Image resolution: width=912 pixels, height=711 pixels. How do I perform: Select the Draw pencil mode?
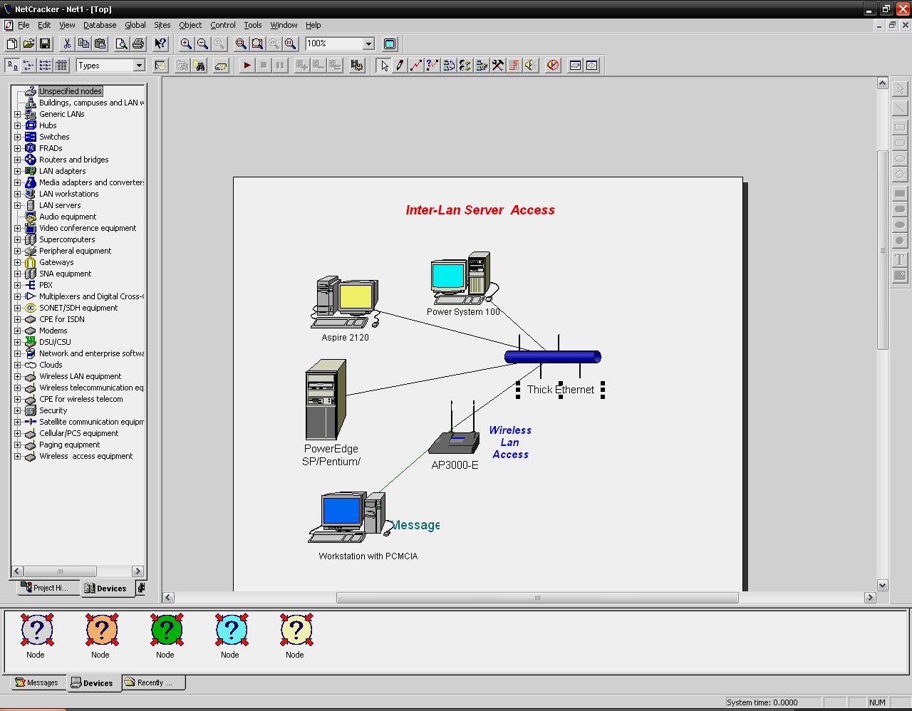[x=400, y=66]
